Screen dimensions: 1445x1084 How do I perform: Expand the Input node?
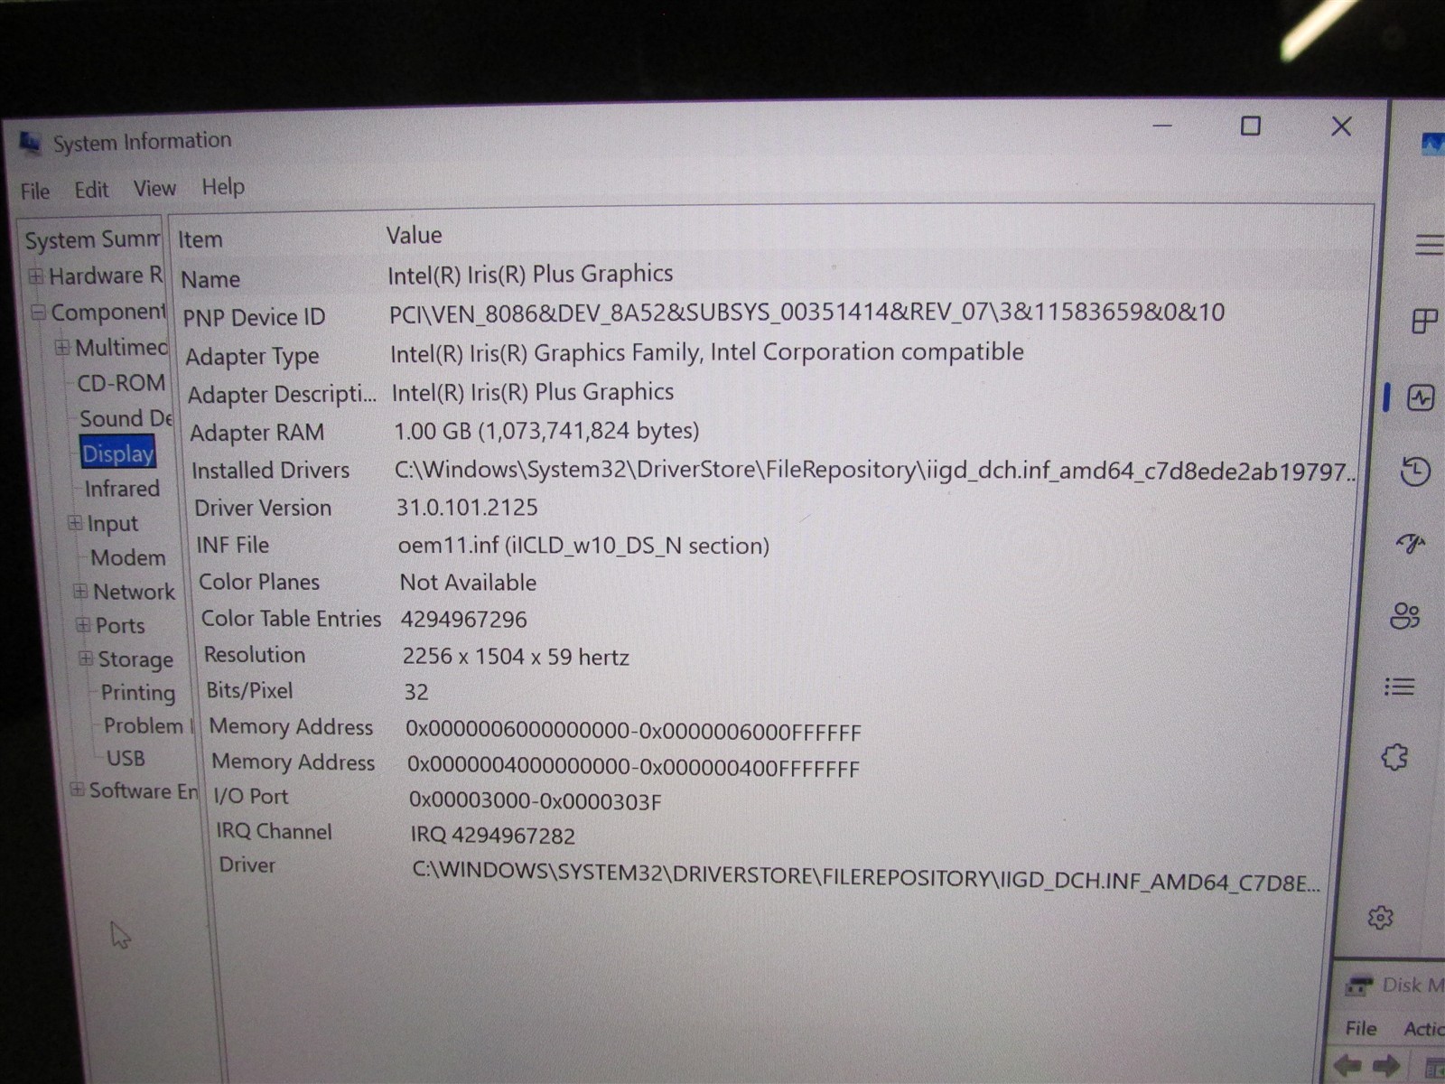[75, 523]
